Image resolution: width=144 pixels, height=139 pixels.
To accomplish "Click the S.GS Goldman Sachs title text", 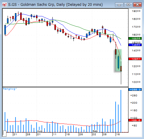I will 55,5.
